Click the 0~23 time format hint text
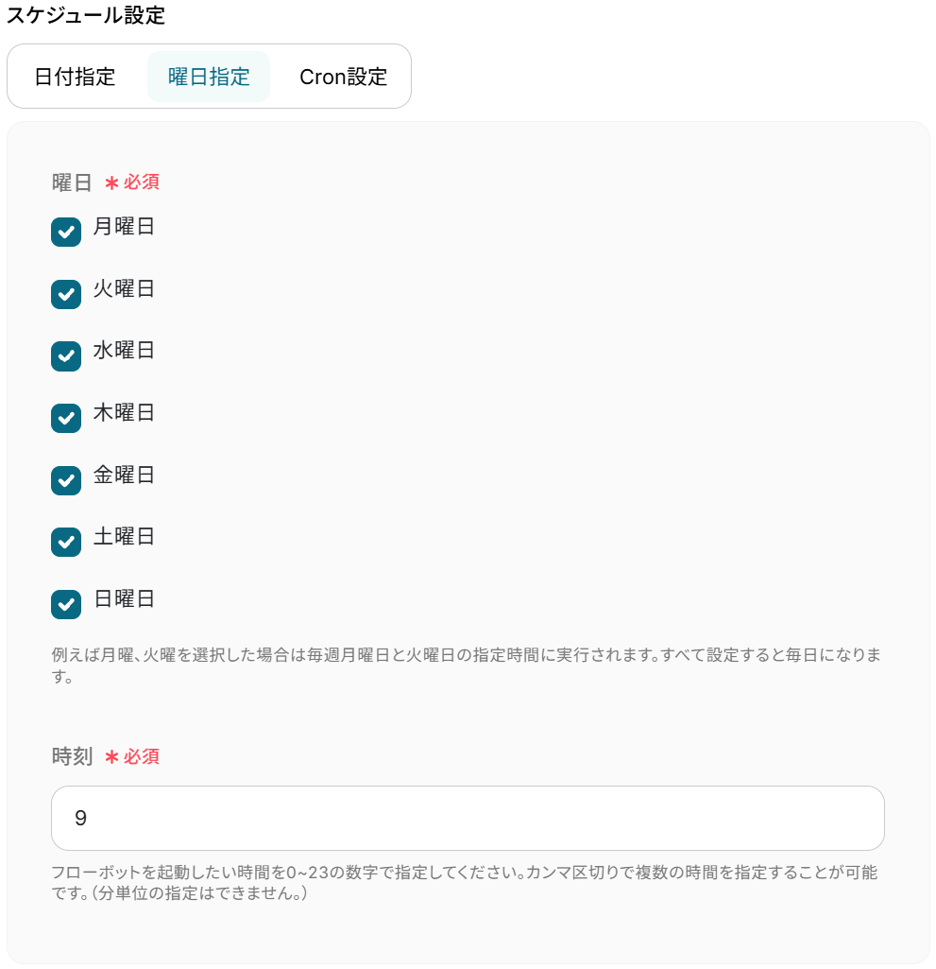The width and height of the screenshot is (936, 969). (465, 882)
